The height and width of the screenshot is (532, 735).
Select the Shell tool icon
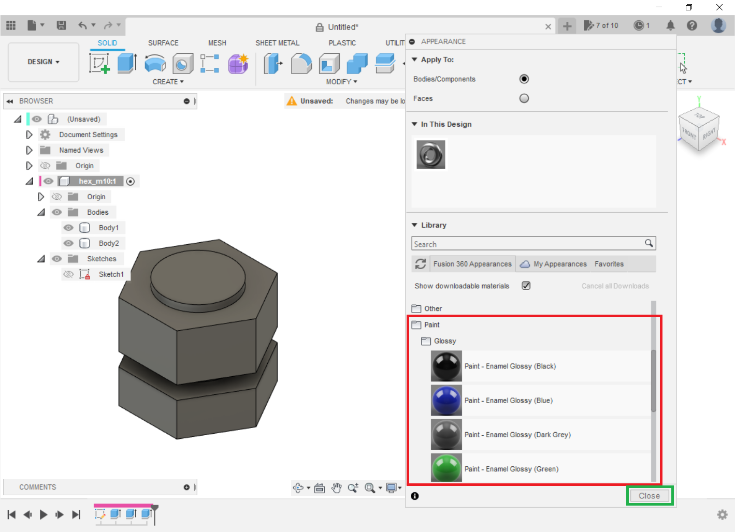coord(329,64)
